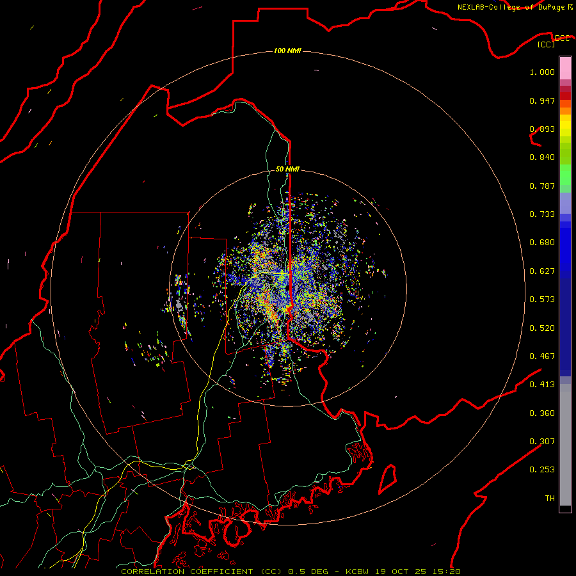This screenshot has height=576, width=576.
Task: Click the 0.680 scale value
Action: pyautogui.click(x=542, y=243)
